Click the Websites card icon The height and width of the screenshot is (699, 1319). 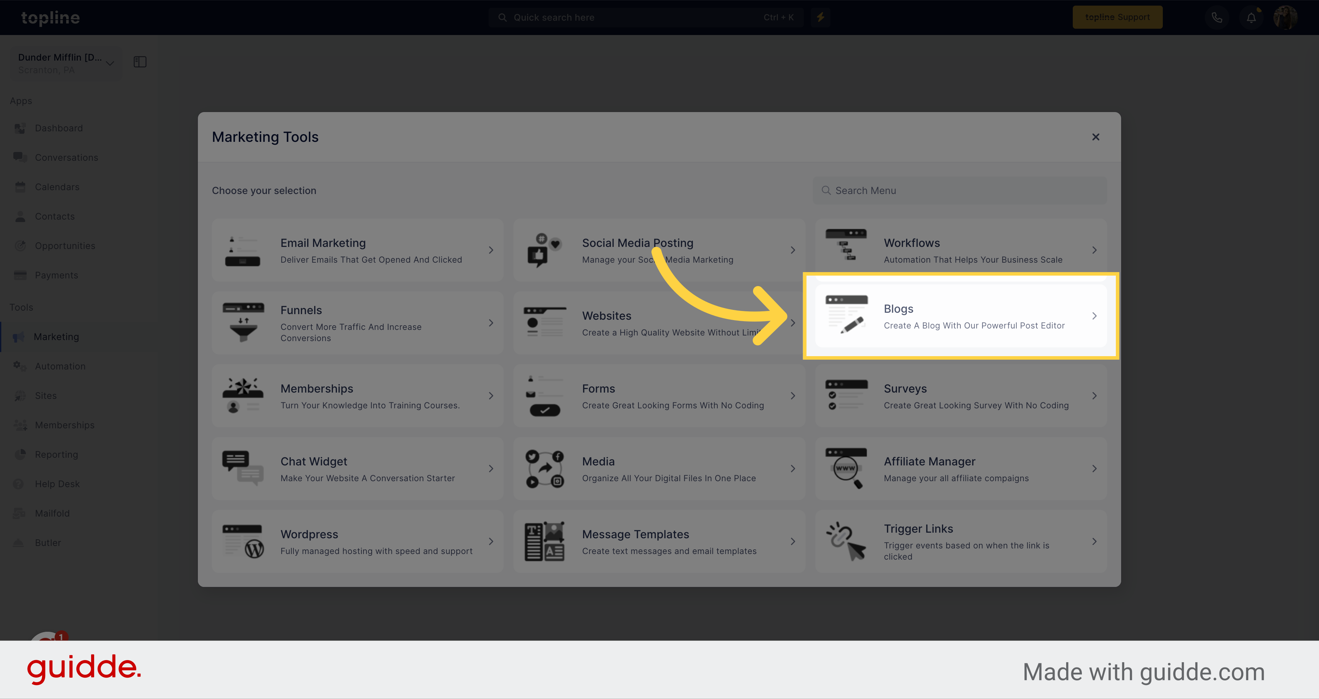[x=545, y=323]
